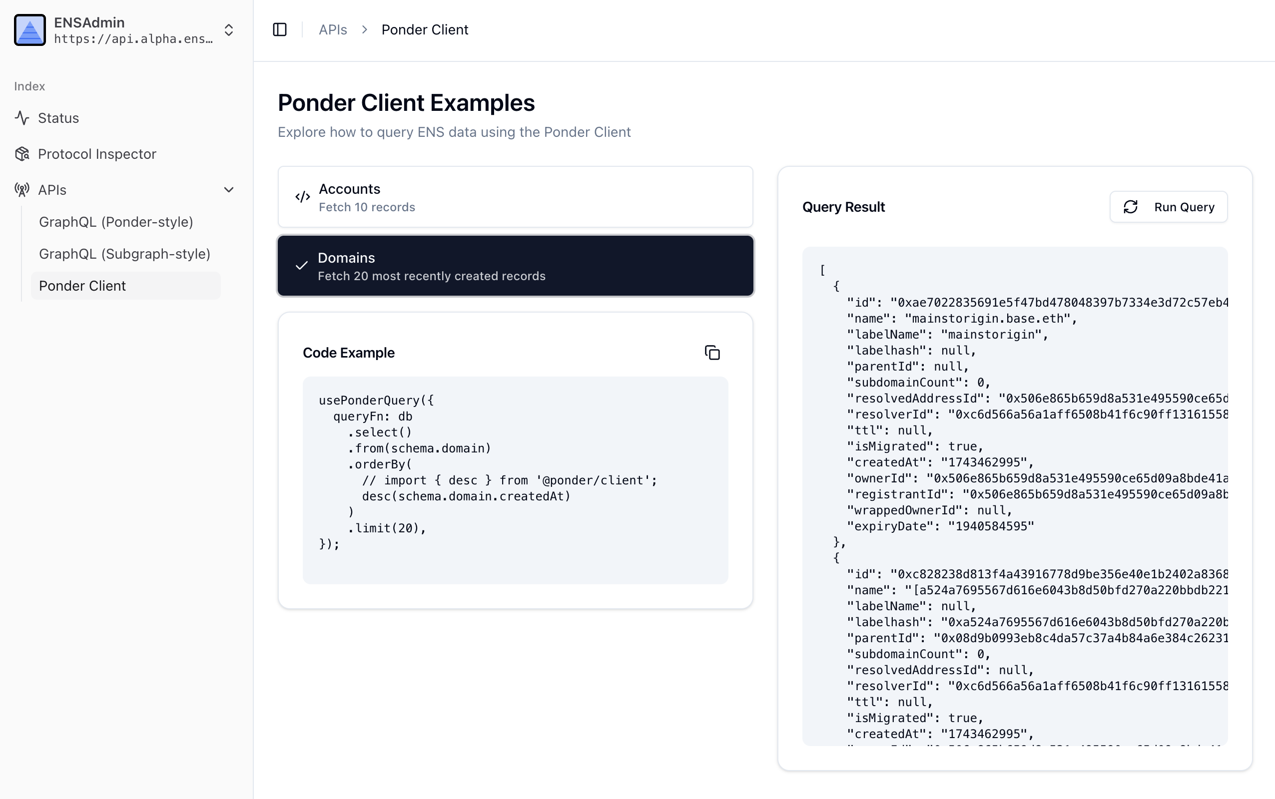
Task: Click the usePonderQuery({ code line
Action: click(x=376, y=400)
